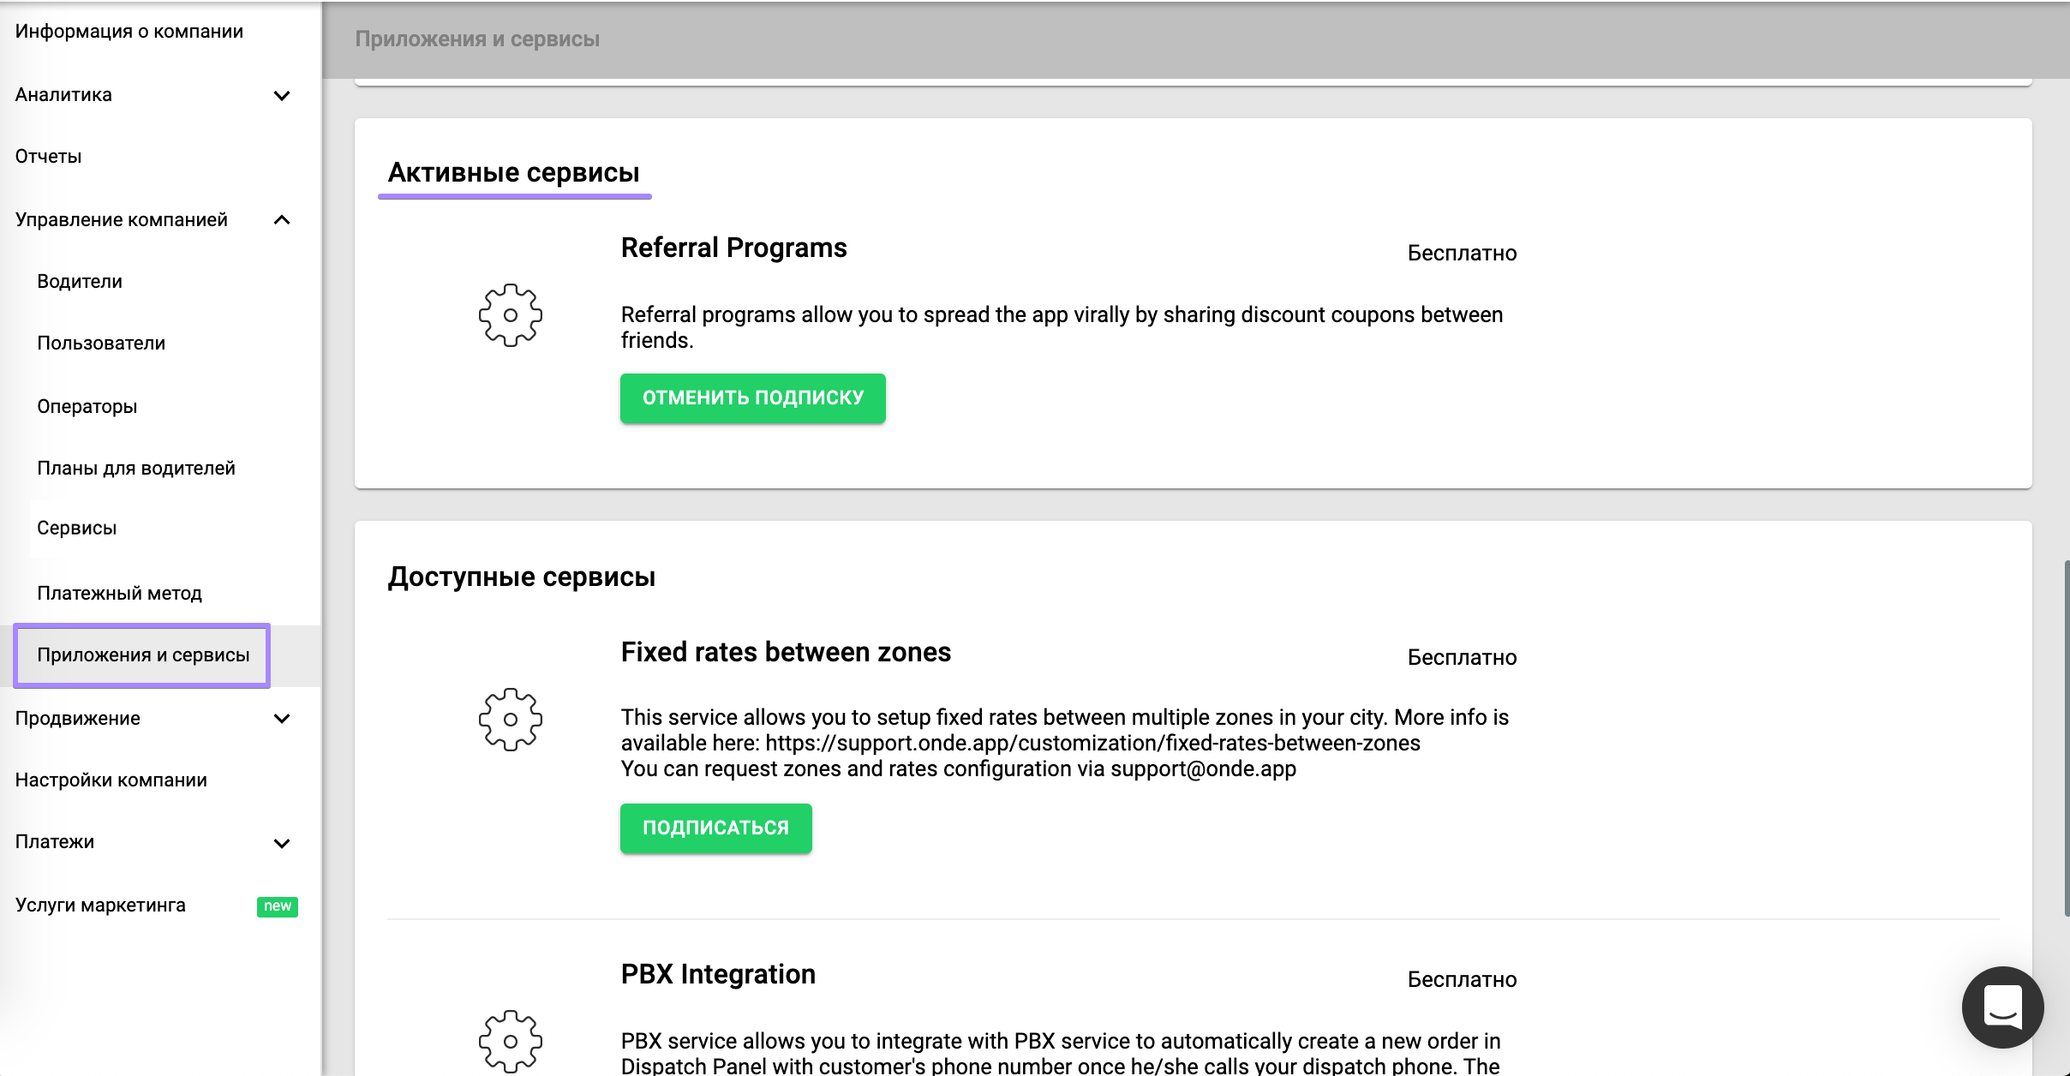Click the Активные сервисы heading tab
The height and width of the screenshot is (1076, 2070).
(514, 173)
